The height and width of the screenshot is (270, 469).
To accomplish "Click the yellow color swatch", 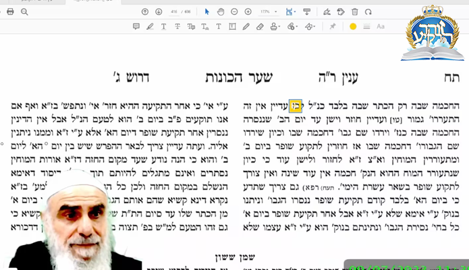I will tap(352, 27).
